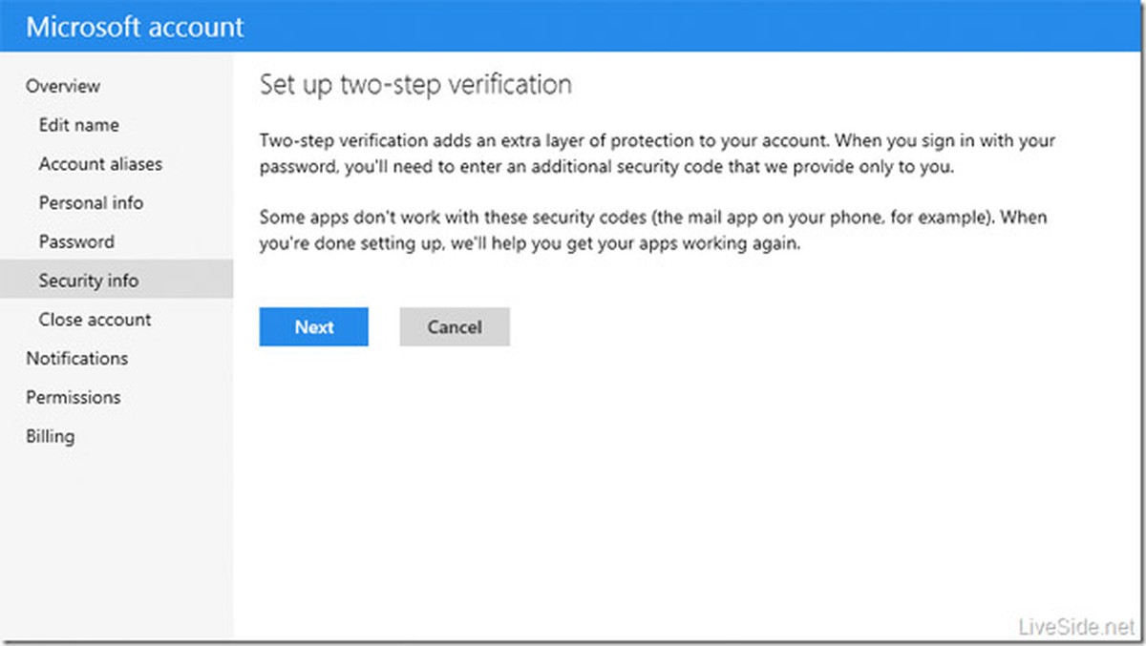Click the Microsoft account header title
Viewport: 1146px width, 646px height.
pyautogui.click(x=135, y=27)
